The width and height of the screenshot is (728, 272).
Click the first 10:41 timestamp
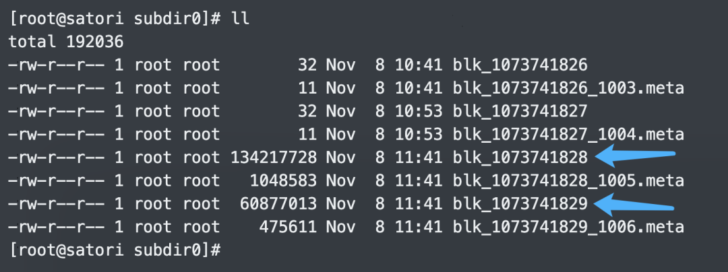point(419,65)
